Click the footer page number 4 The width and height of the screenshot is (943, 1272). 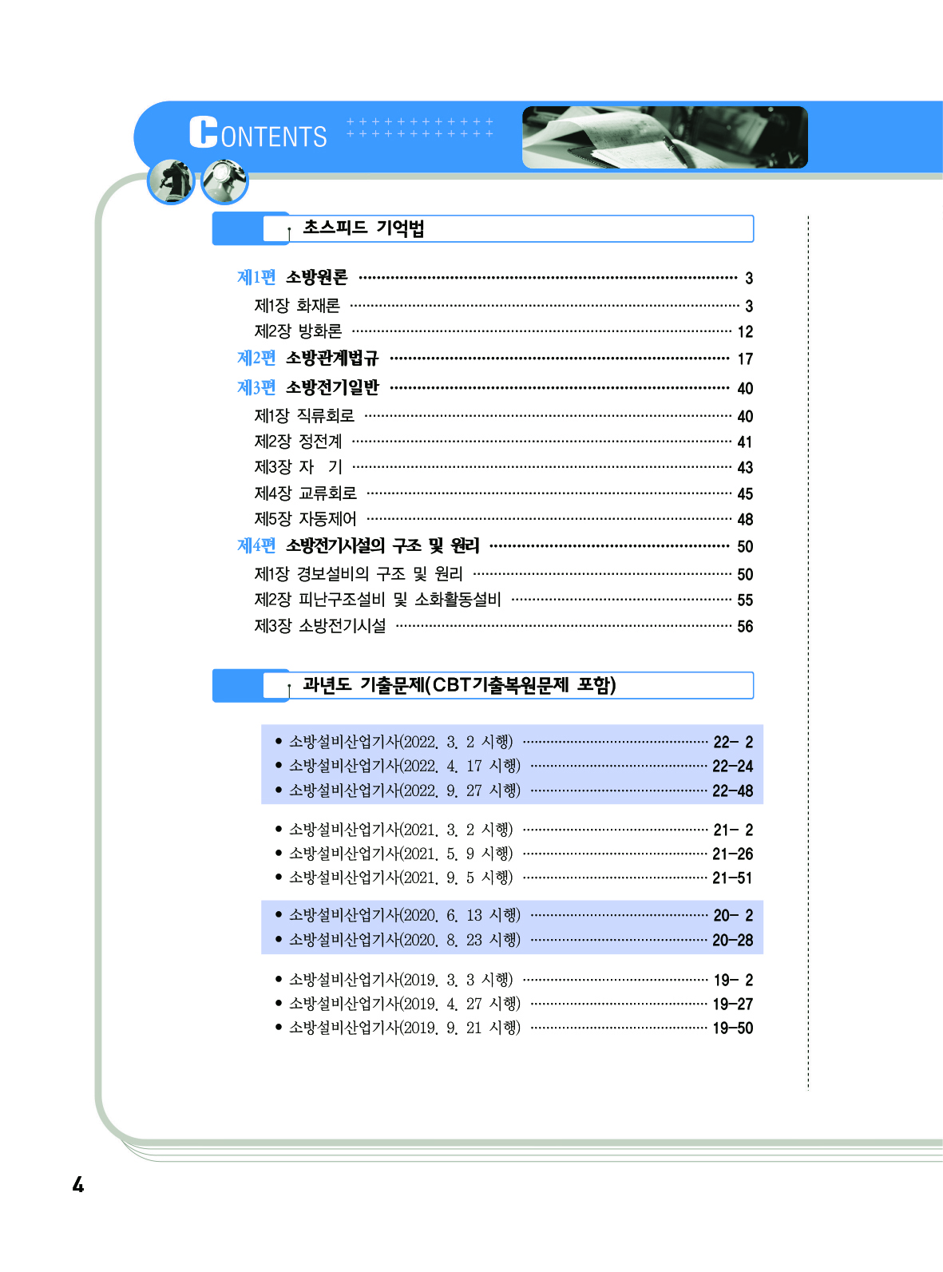click(x=78, y=1185)
